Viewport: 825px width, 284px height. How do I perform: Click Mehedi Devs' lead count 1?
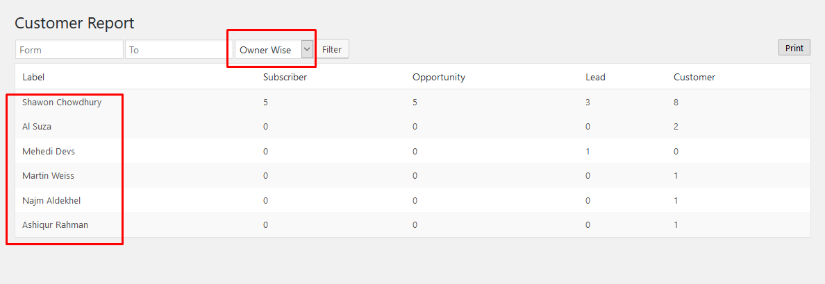coord(587,152)
